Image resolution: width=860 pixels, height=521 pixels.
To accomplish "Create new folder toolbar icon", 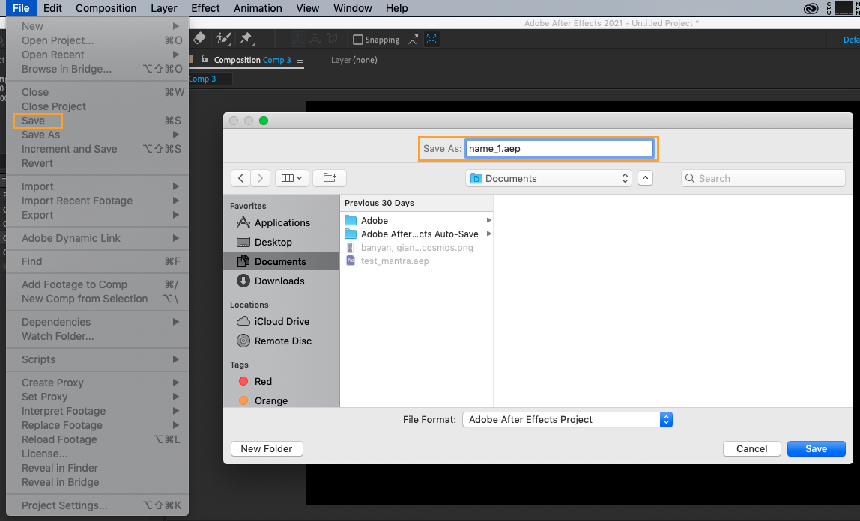I will (329, 178).
